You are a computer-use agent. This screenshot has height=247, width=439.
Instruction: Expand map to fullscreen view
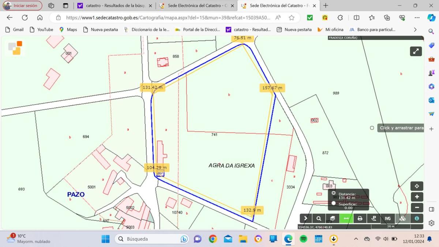tap(416, 52)
